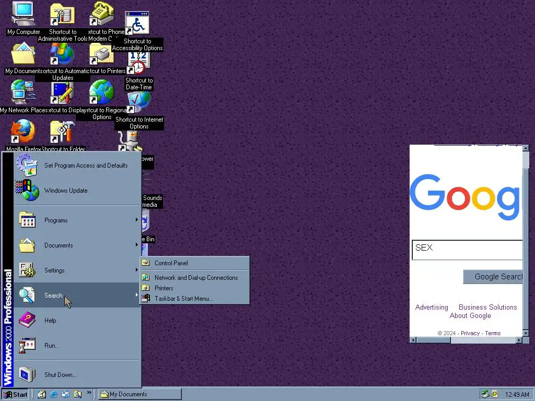Select the Automatic Updates shortcut icon
This screenshot has height=401, width=535.
tap(62, 54)
